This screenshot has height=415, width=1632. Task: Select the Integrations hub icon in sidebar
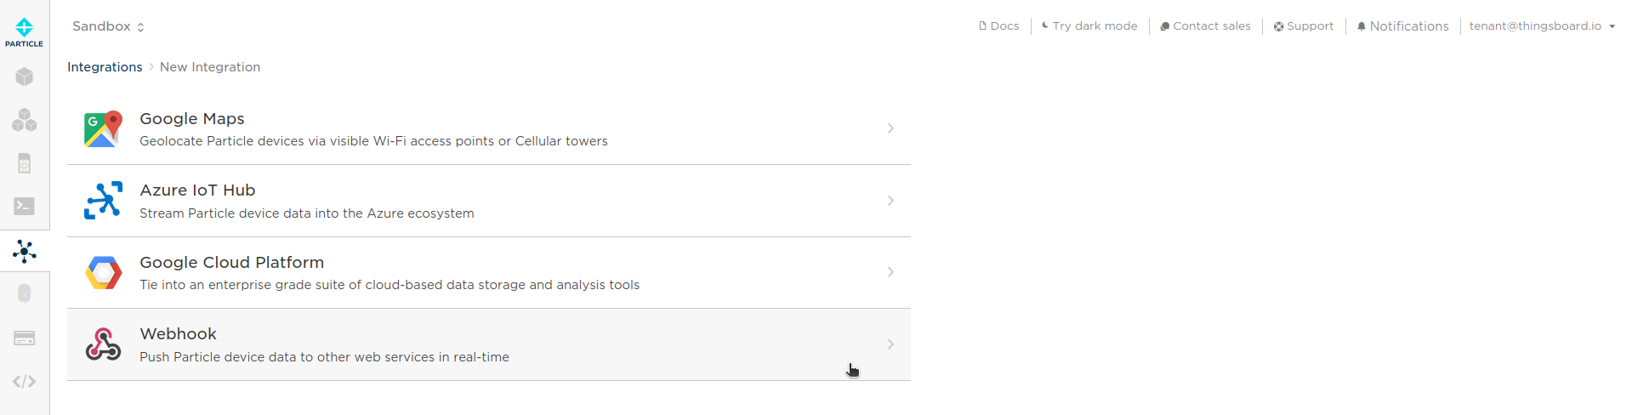(x=24, y=251)
